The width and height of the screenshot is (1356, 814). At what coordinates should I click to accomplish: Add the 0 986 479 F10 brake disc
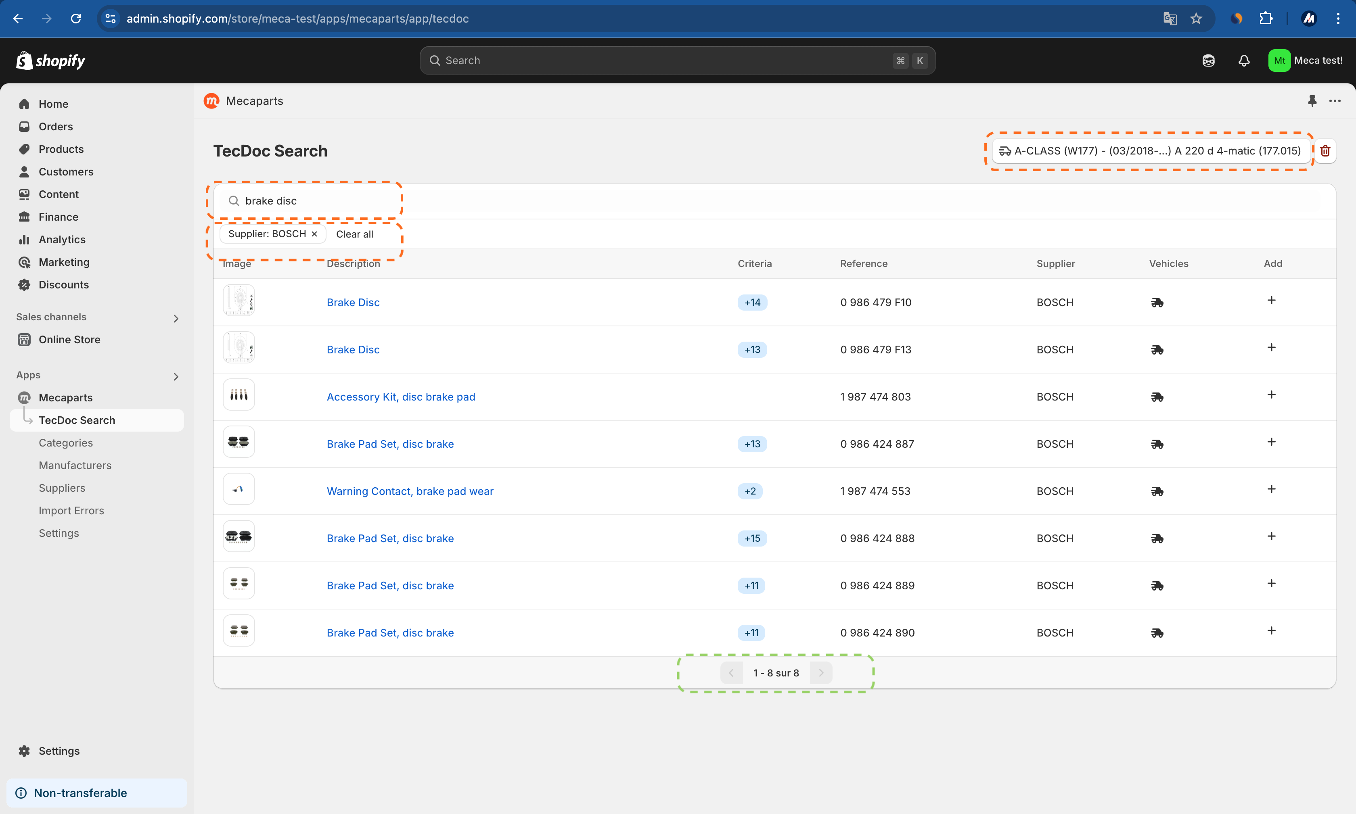click(x=1272, y=300)
